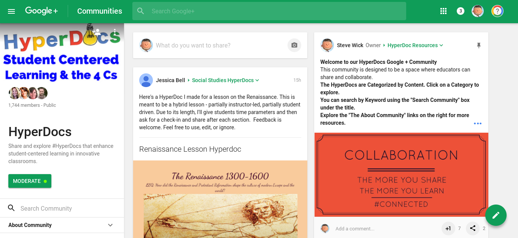Open the community overflow three-dot menu
Image resolution: width=518 pixels, height=238 pixels.
click(114, 32)
